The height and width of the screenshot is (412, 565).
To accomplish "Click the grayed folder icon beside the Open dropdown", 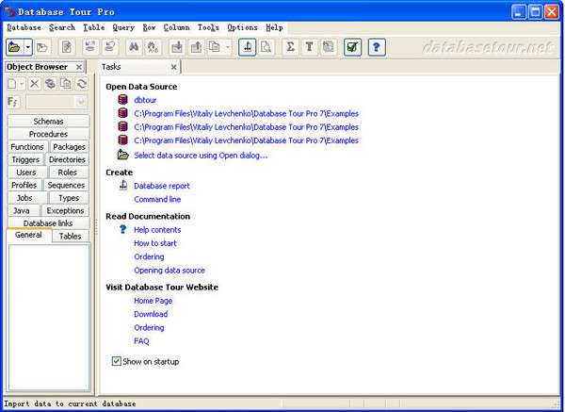I will point(42,47).
